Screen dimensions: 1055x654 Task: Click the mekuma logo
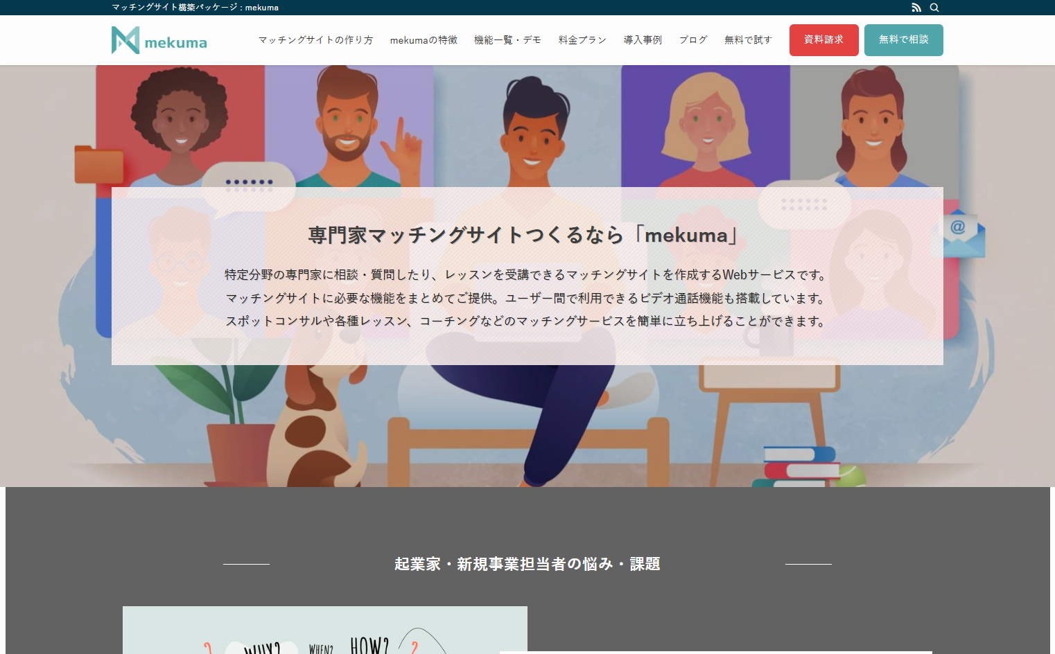click(159, 40)
